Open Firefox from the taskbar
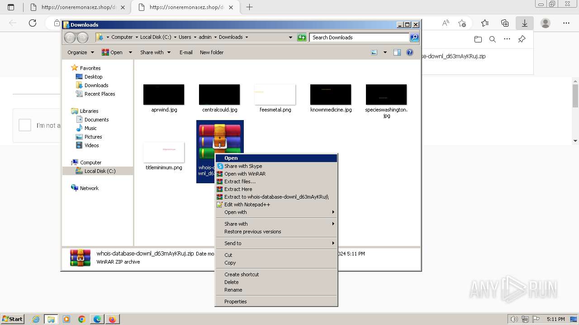The image size is (579, 325). (112, 319)
